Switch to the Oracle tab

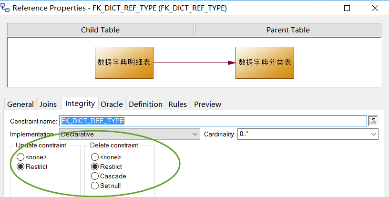112,104
